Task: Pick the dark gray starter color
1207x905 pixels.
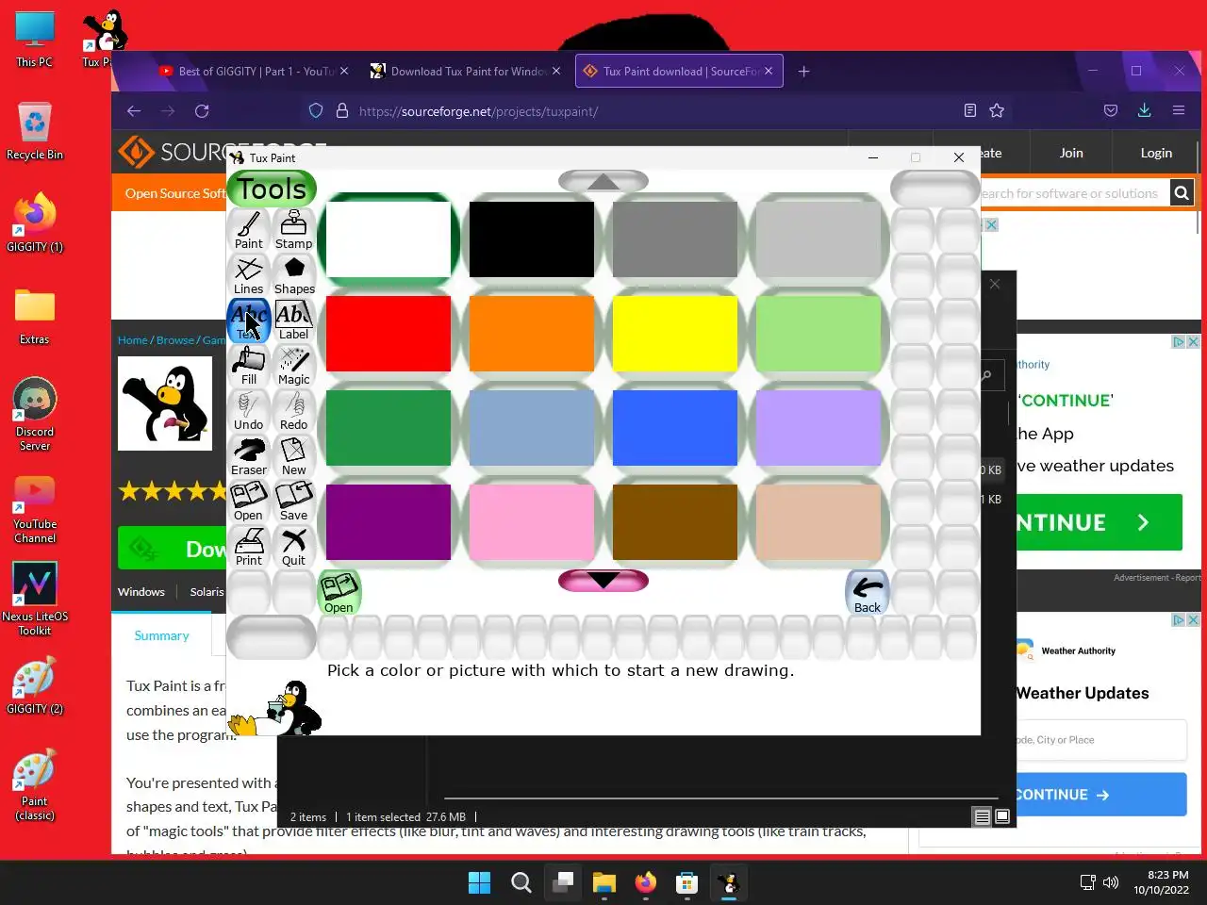Action: click(x=675, y=239)
